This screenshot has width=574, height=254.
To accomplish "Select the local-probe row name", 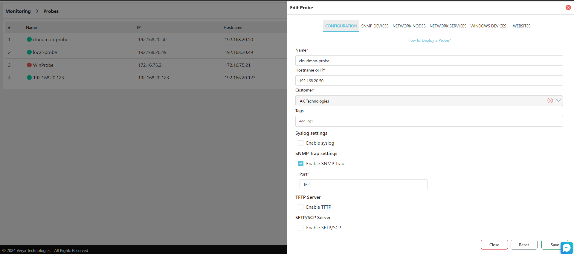I will point(45,52).
